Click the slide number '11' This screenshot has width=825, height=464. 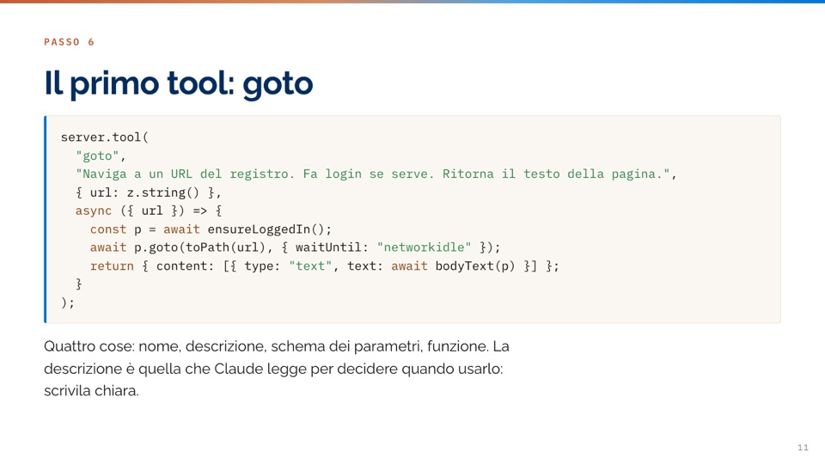(x=803, y=447)
